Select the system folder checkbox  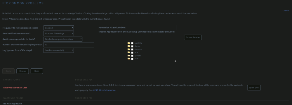click(x=132, y=56)
